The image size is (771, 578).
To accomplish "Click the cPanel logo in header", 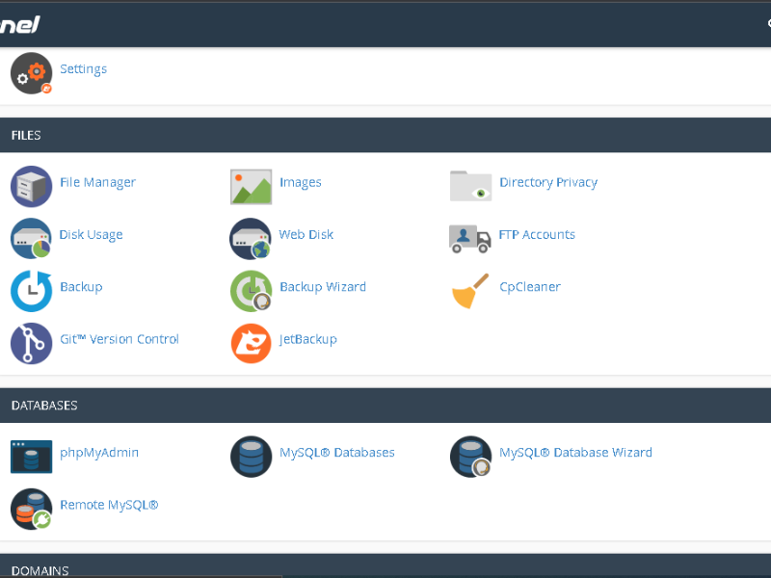I will tap(19, 24).
